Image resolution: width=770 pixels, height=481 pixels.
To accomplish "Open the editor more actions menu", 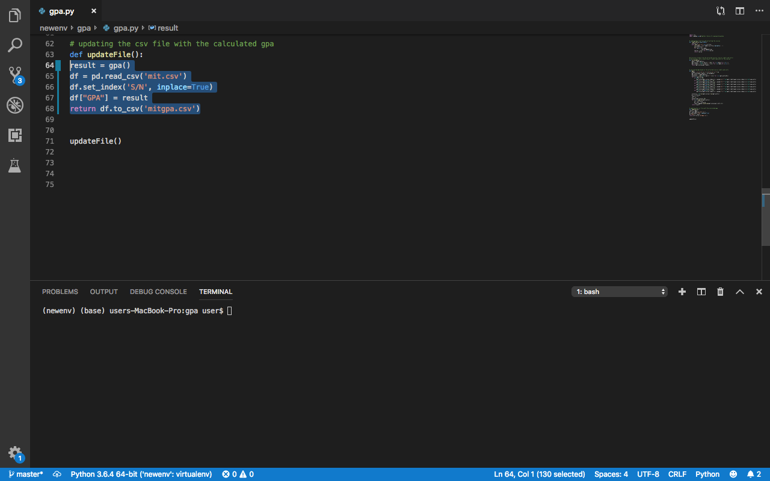I will coord(759,10).
